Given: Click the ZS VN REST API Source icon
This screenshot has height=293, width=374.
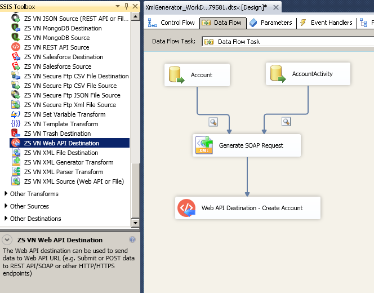Looking at the screenshot, I should (16, 47).
